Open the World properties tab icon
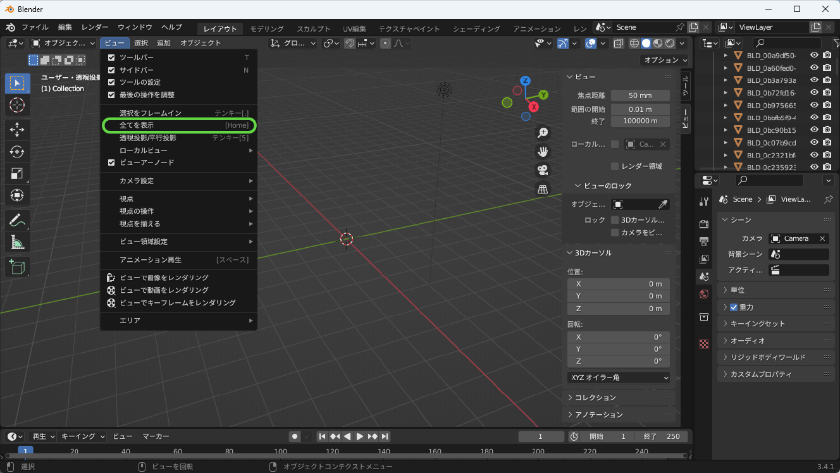The height and width of the screenshot is (473, 840). click(x=704, y=294)
